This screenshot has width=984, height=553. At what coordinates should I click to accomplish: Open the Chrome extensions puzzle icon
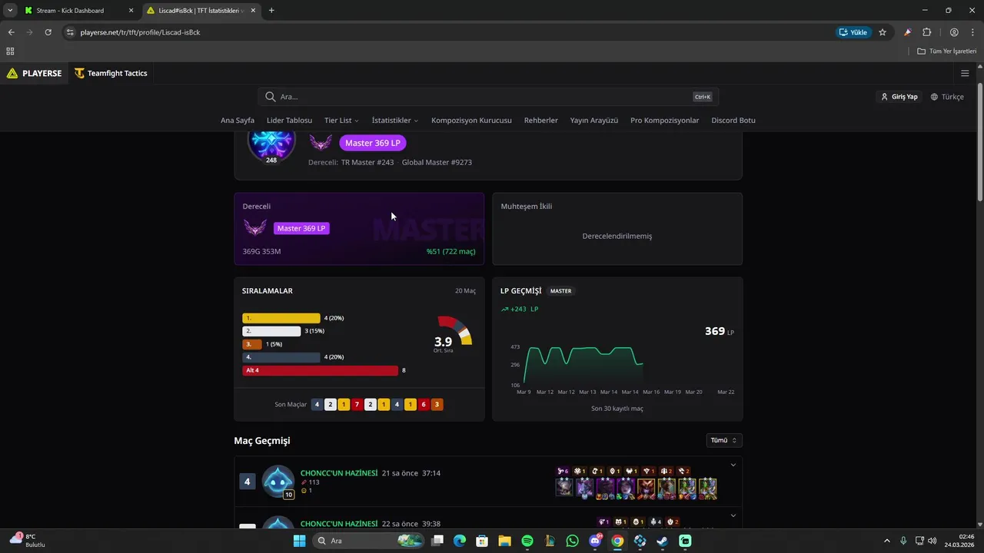tap(926, 32)
